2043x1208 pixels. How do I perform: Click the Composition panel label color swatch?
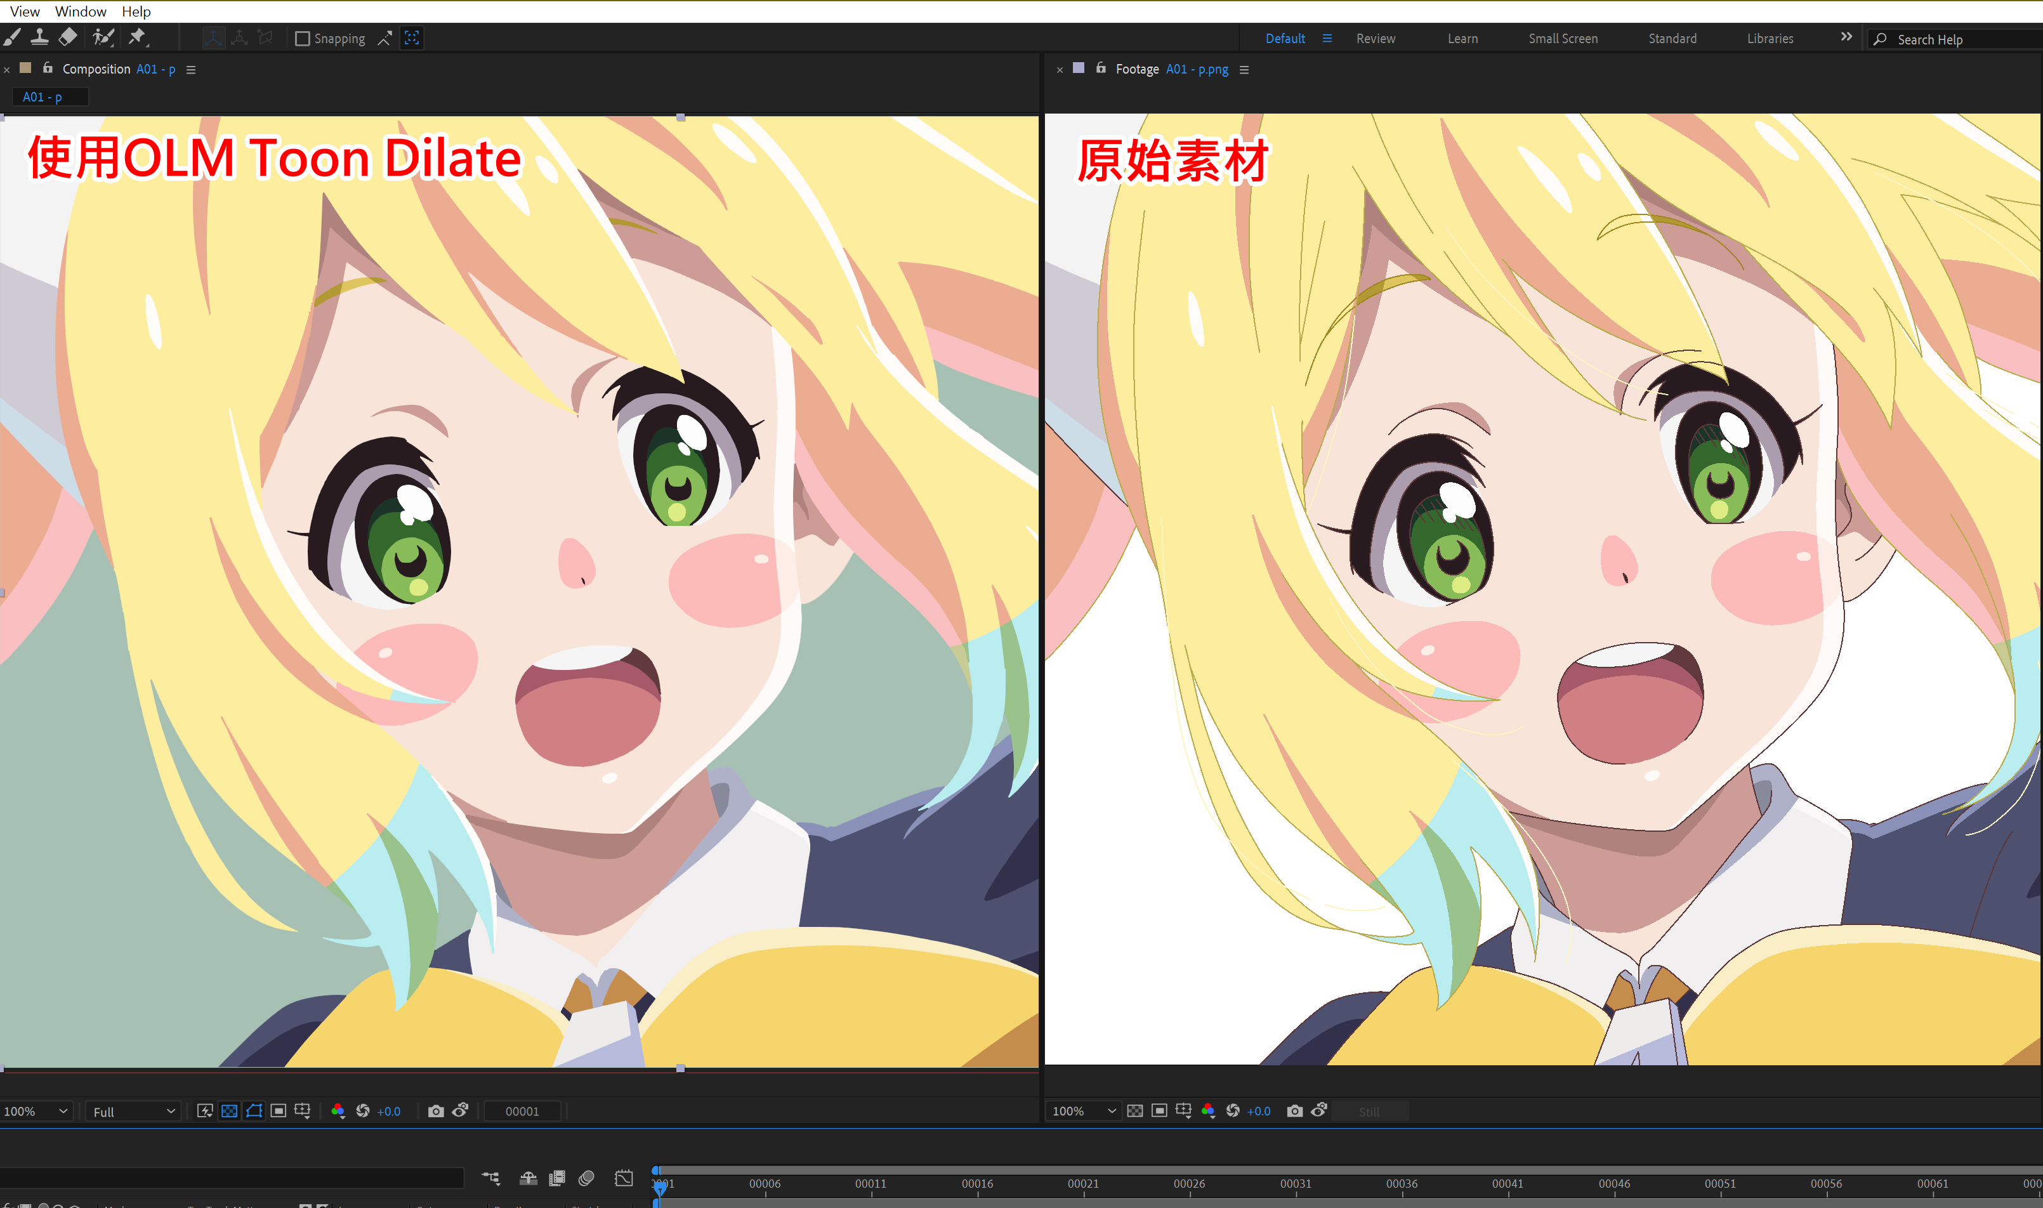click(x=25, y=69)
